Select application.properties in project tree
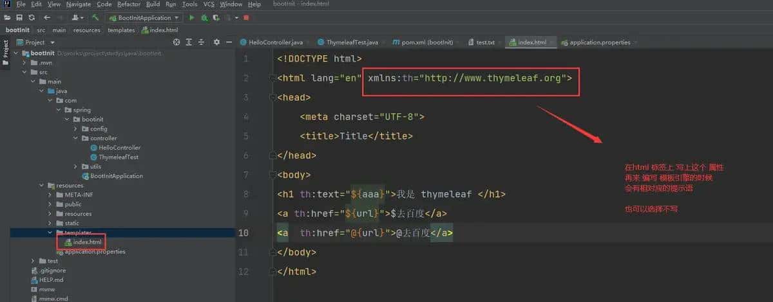 [x=90, y=252]
